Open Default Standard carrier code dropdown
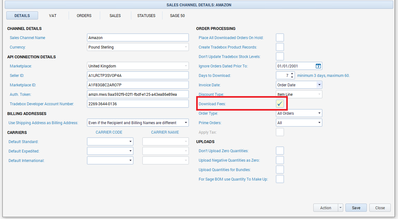398x219 pixels. [130, 142]
